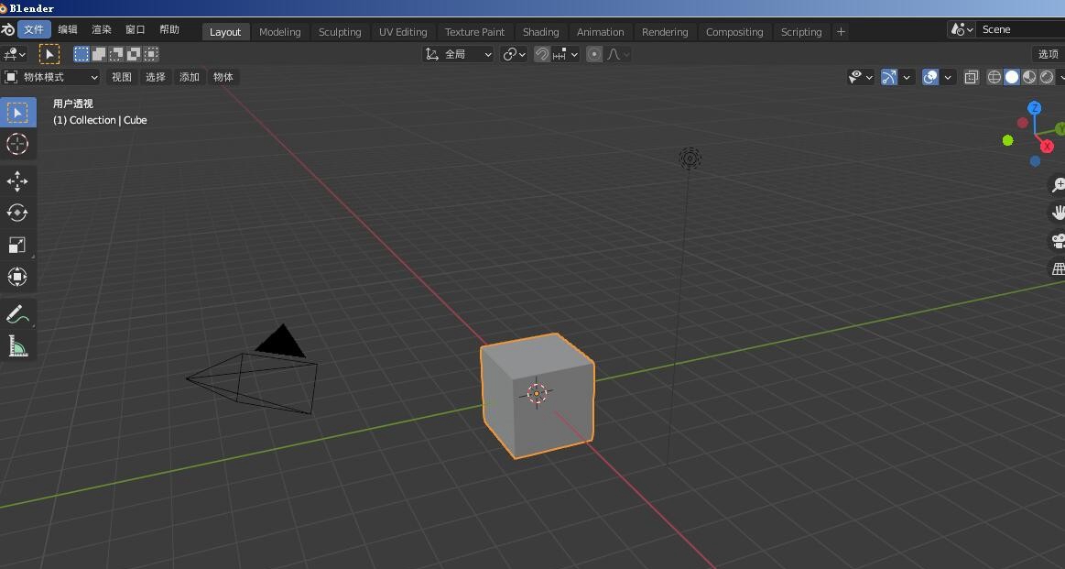Click the bright green negative Y axis dot
1065x569 pixels.
tap(1008, 140)
